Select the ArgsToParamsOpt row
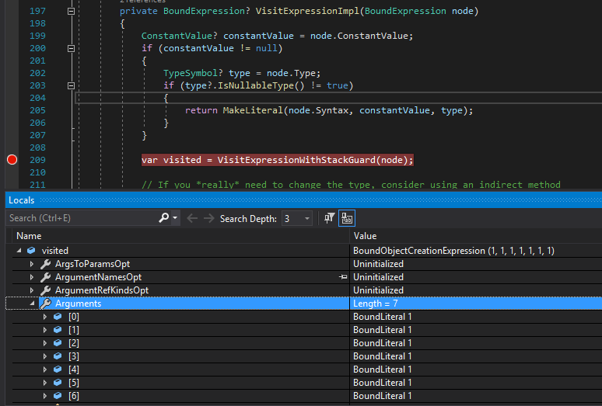The height and width of the screenshot is (406, 602). pyautogui.click(x=92, y=264)
